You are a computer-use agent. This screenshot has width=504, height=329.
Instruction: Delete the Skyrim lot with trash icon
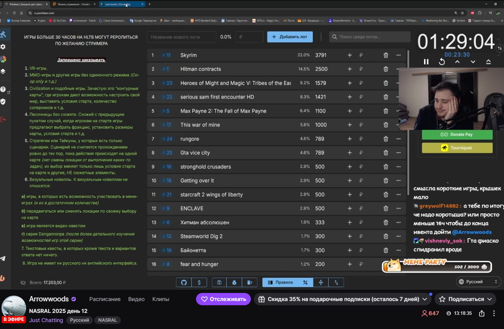(x=386, y=55)
